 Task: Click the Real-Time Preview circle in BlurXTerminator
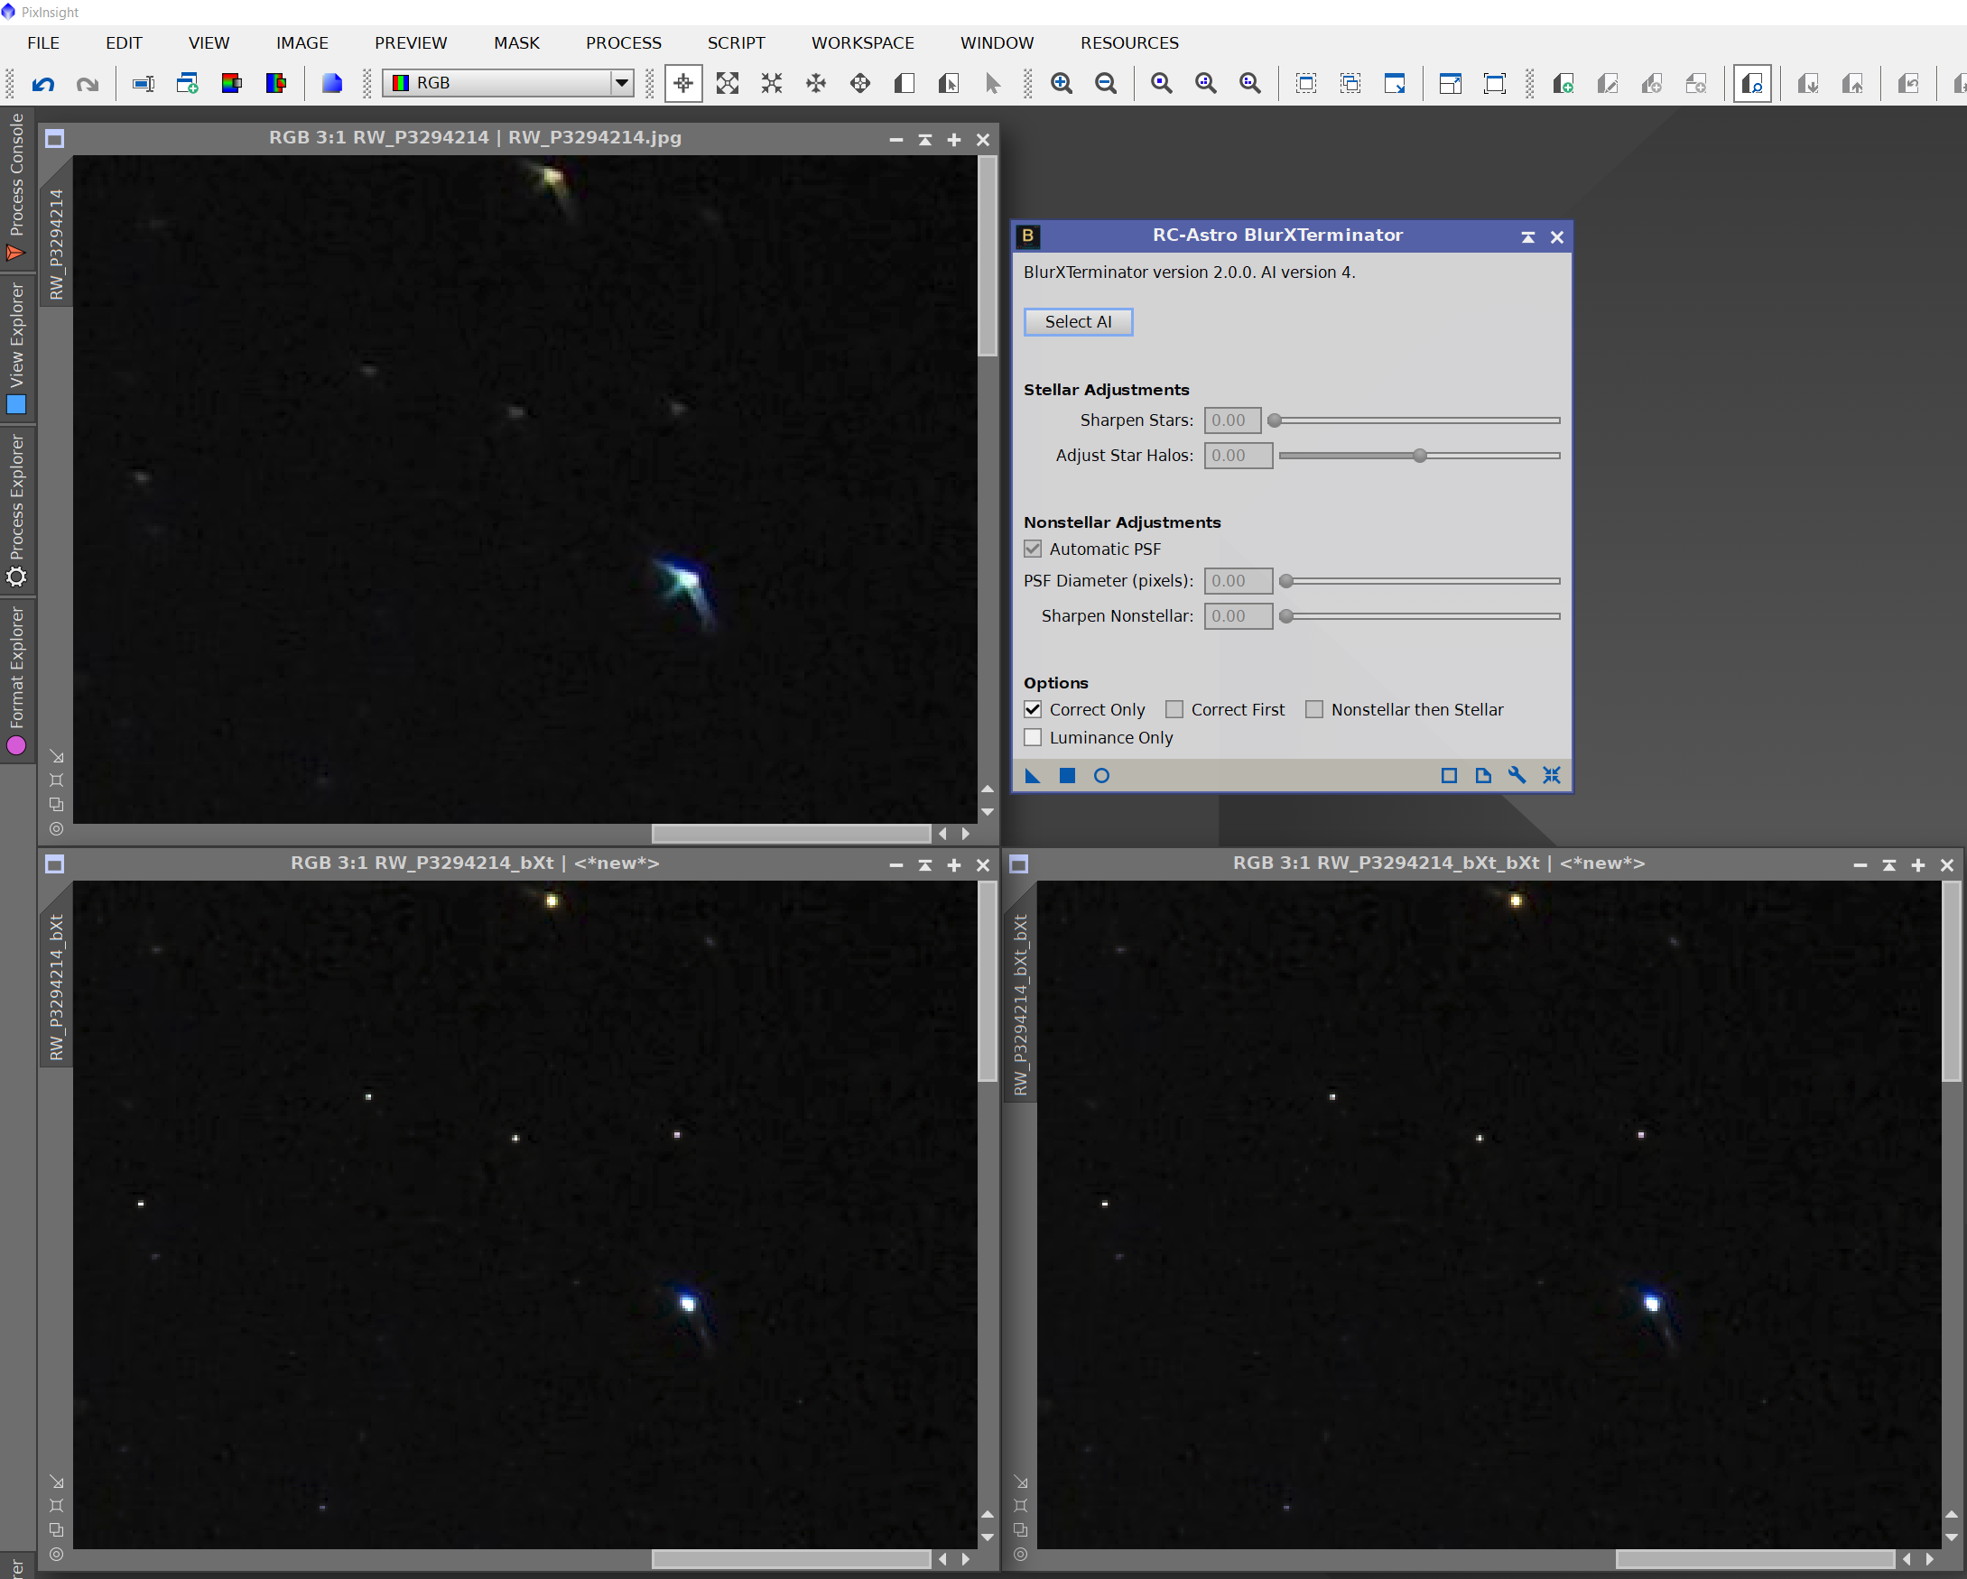tap(1101, 776)
